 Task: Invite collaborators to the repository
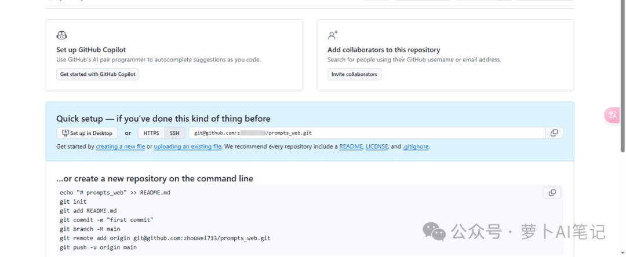[354, 74]
